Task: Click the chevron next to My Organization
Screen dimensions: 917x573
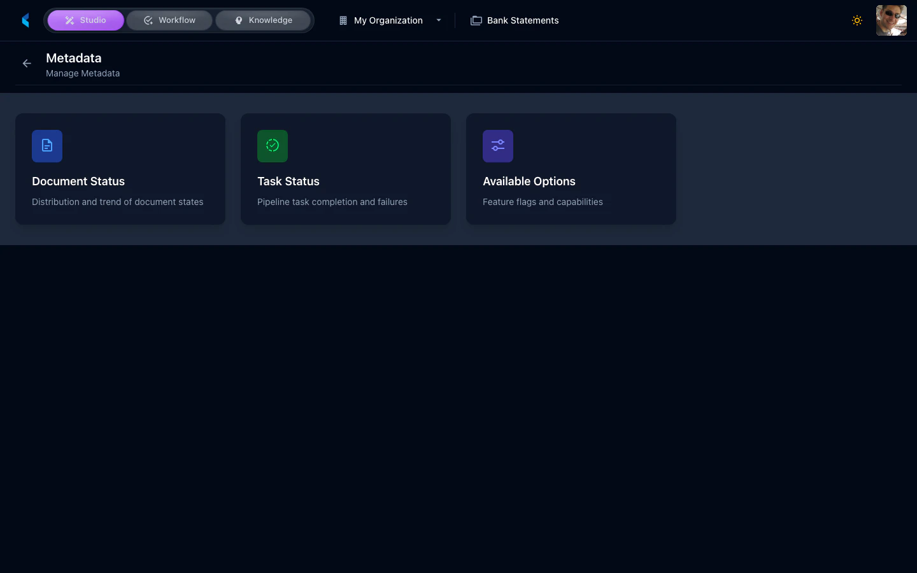Action: [439, 20]
